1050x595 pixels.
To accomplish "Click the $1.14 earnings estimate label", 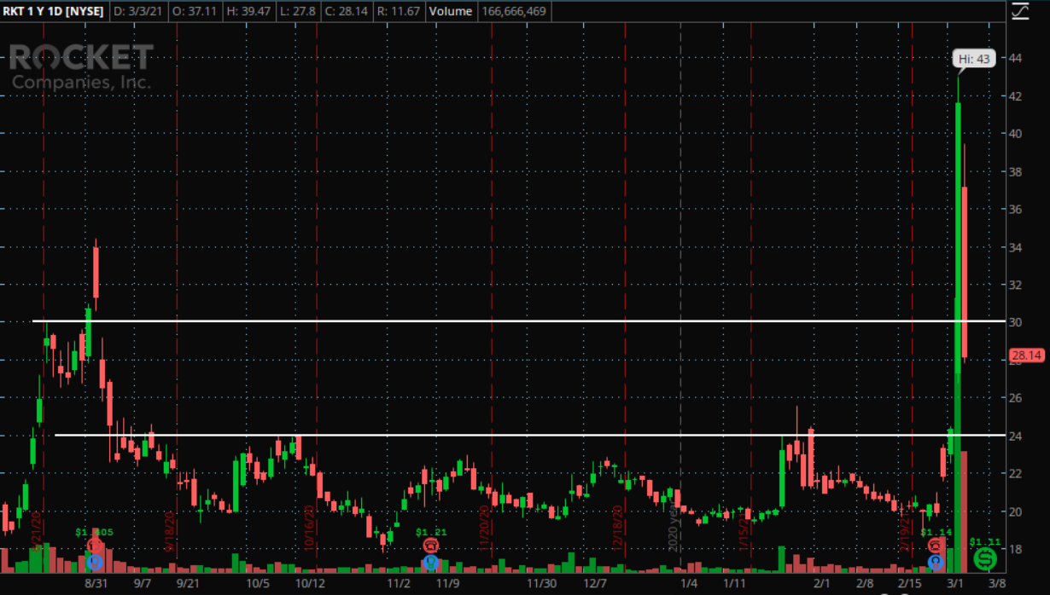I will pos(936,532).
